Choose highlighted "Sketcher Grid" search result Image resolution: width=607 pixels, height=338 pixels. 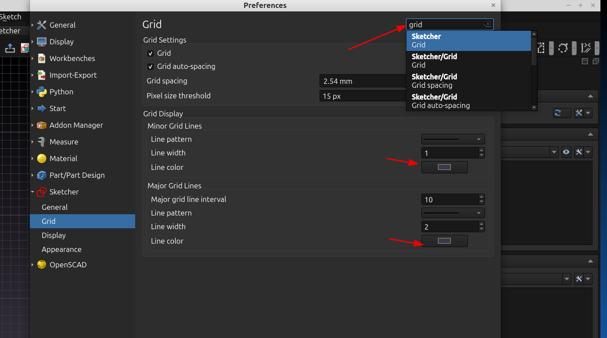469,41
